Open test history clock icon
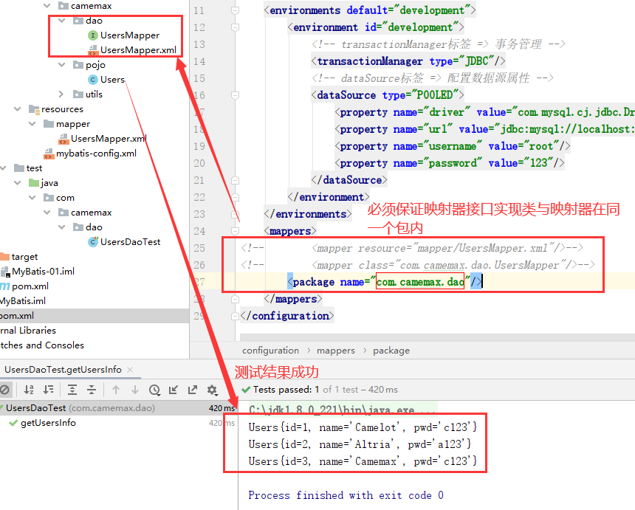635x510 pixels. [154, 390]
